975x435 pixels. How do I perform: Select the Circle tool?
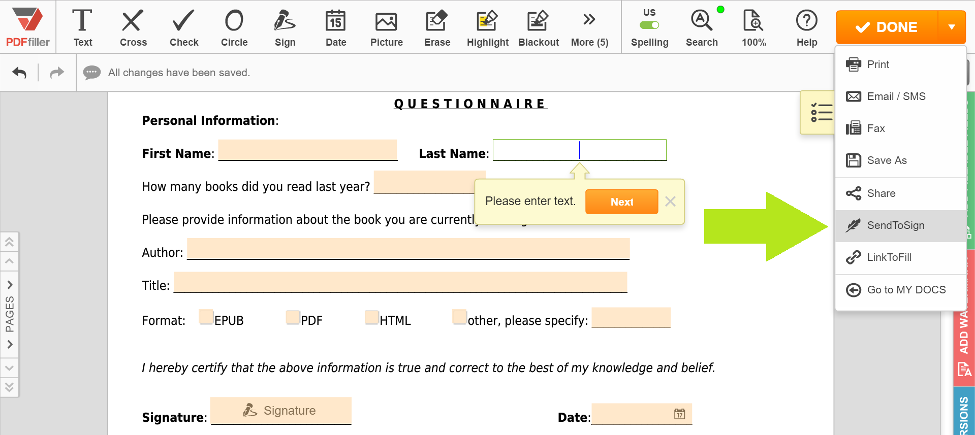coord(234,27)
